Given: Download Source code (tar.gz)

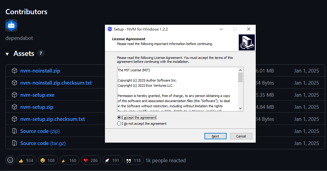Looking at the screenshot, I should pyautogui.click(x=43, y=143).
